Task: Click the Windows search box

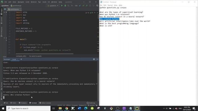Action: (28, 108)
